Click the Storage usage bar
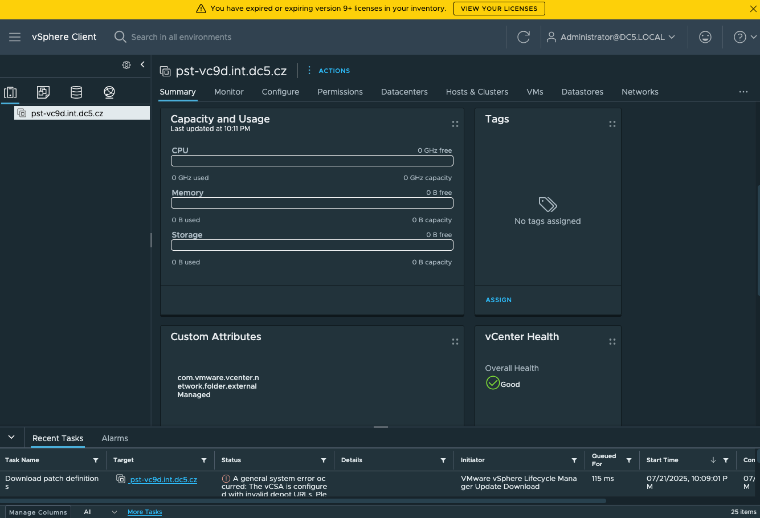 pyautogui.click(x=312, y=245)
